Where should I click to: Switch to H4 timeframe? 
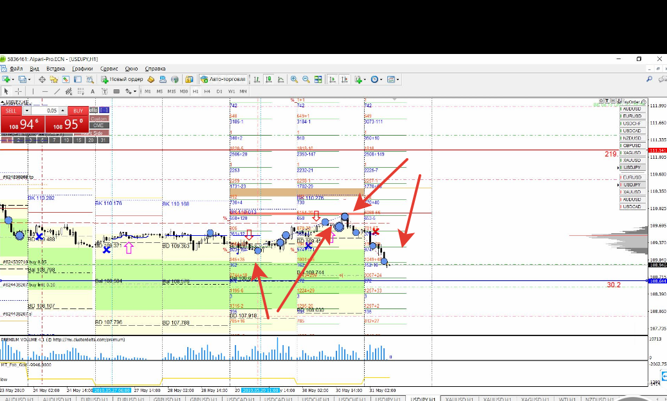pyautogui.click(x=207, y=91)
